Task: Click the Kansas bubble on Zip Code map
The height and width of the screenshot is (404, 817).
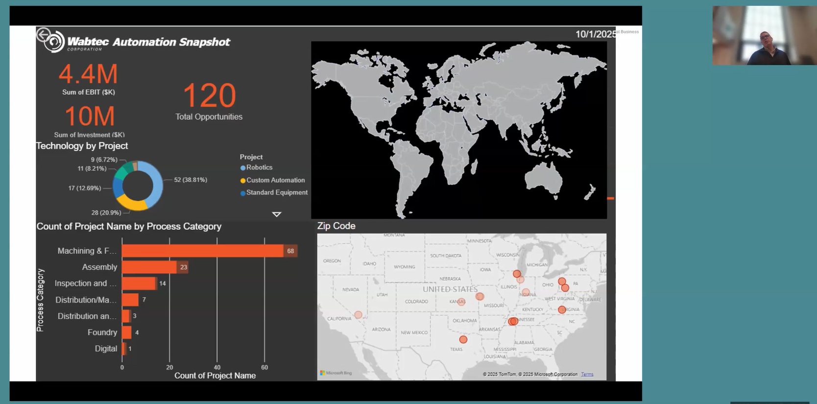Action: click(461, 302)
